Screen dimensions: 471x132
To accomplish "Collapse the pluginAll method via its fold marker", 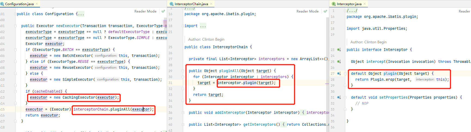I will click(183, 71).
